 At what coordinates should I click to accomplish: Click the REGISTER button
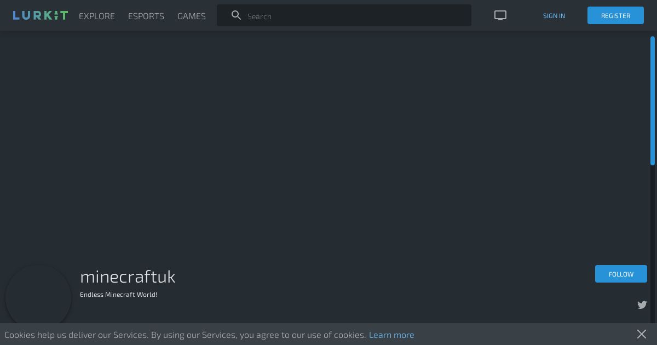tap(615, 15)
